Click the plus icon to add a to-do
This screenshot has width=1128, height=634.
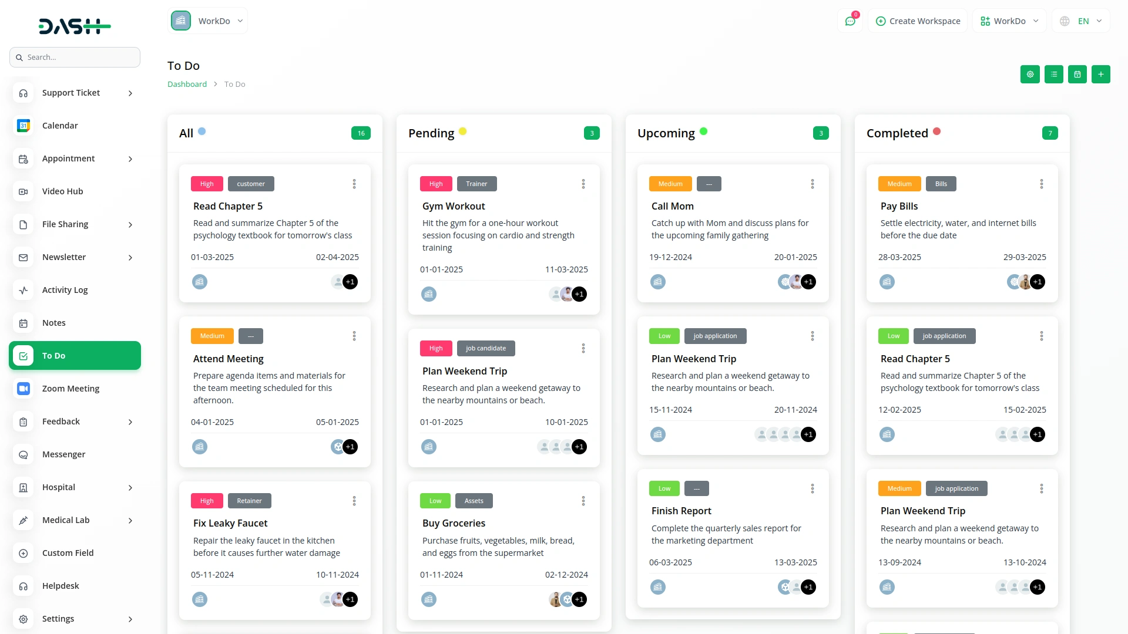(1100, 75)
